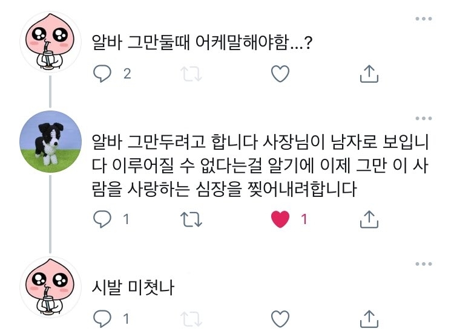Share the last tweet in thread
Screen dimensions: 454x334
tap(369, 320)
